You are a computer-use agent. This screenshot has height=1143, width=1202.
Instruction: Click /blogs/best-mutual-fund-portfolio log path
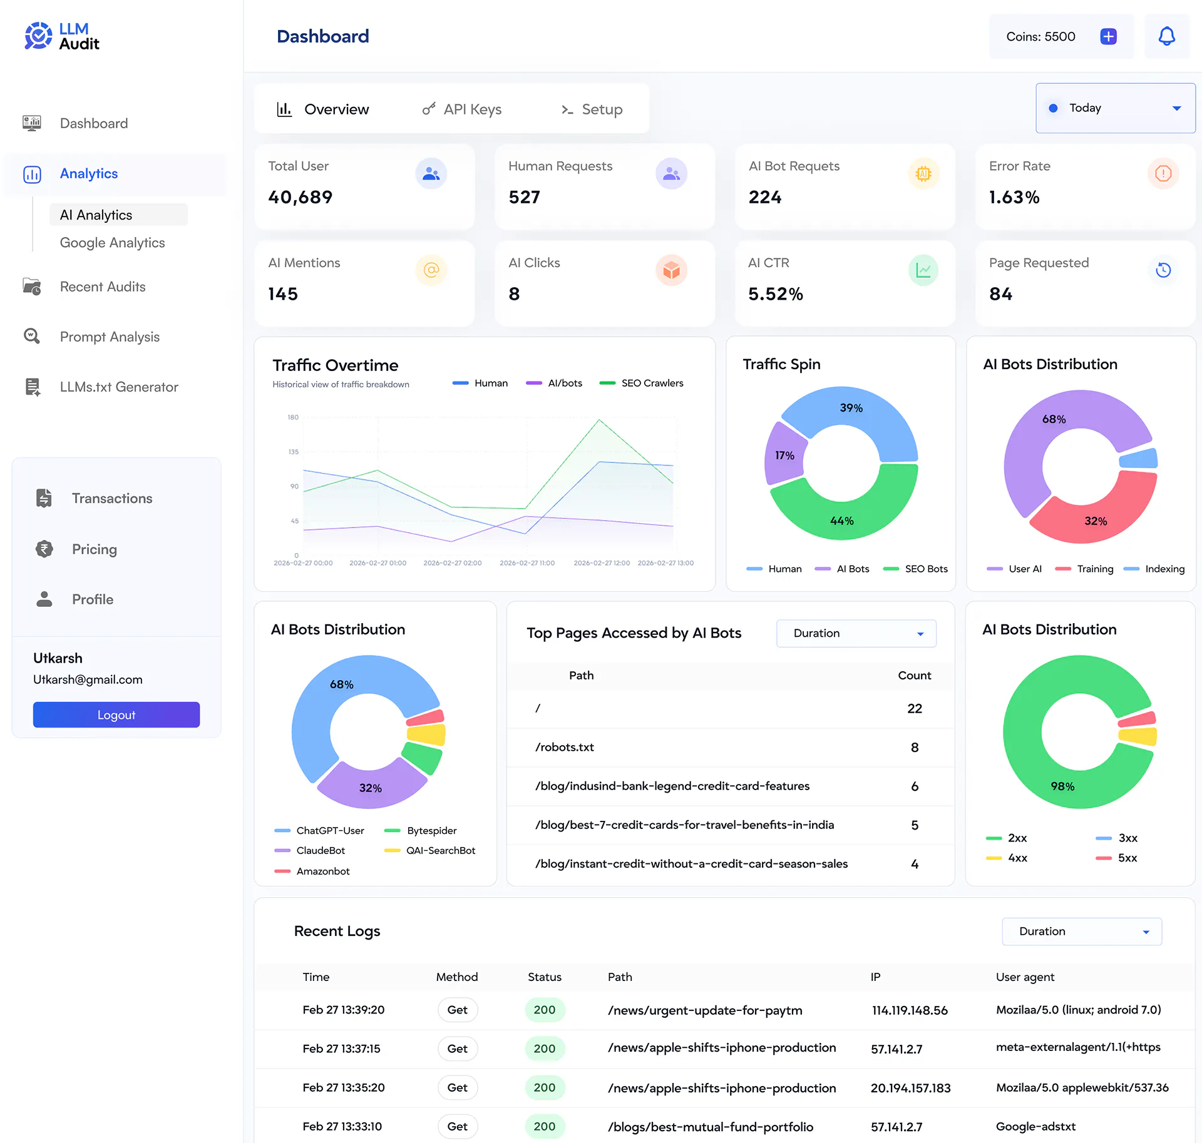pyautogui.click(x=711, y=1127)
